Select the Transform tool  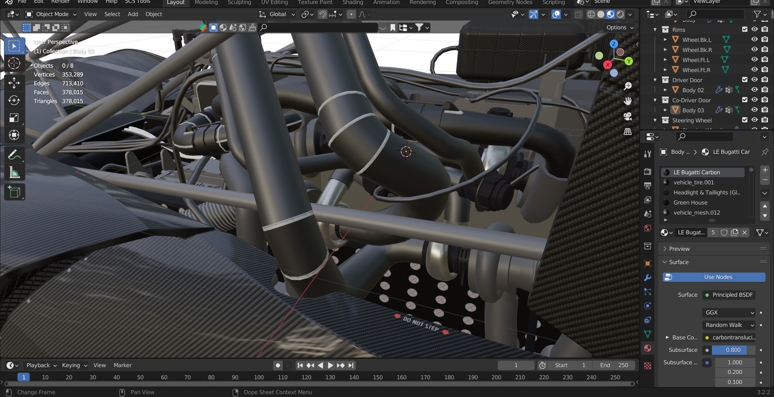click(x=14, y=135)
